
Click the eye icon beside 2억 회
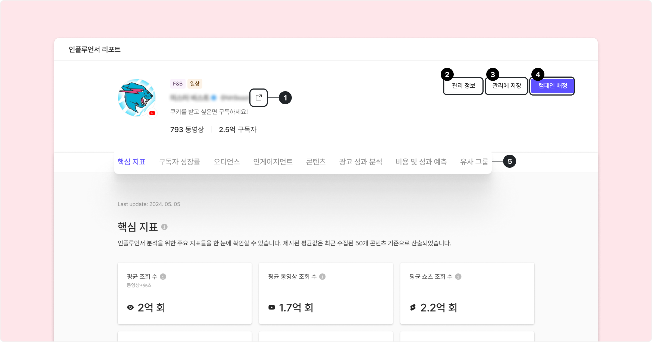[130, 308]
